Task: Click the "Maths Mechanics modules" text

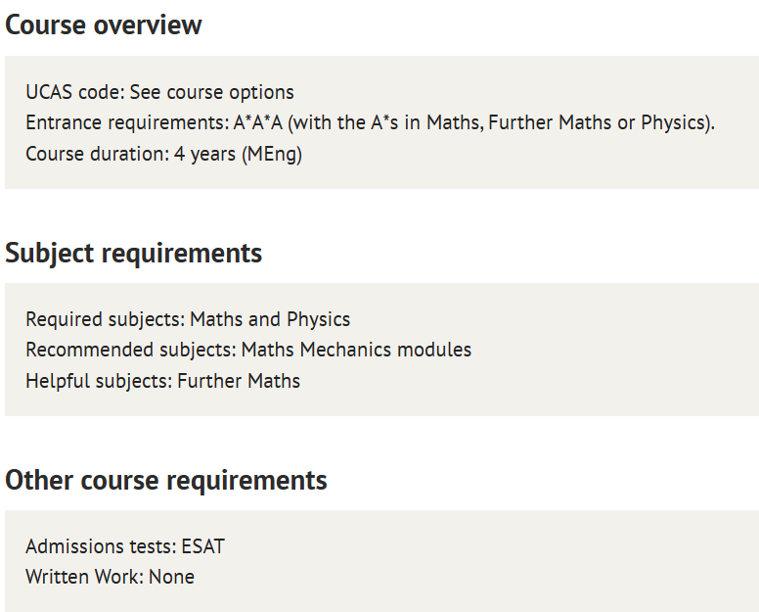Action: (356, 351)
